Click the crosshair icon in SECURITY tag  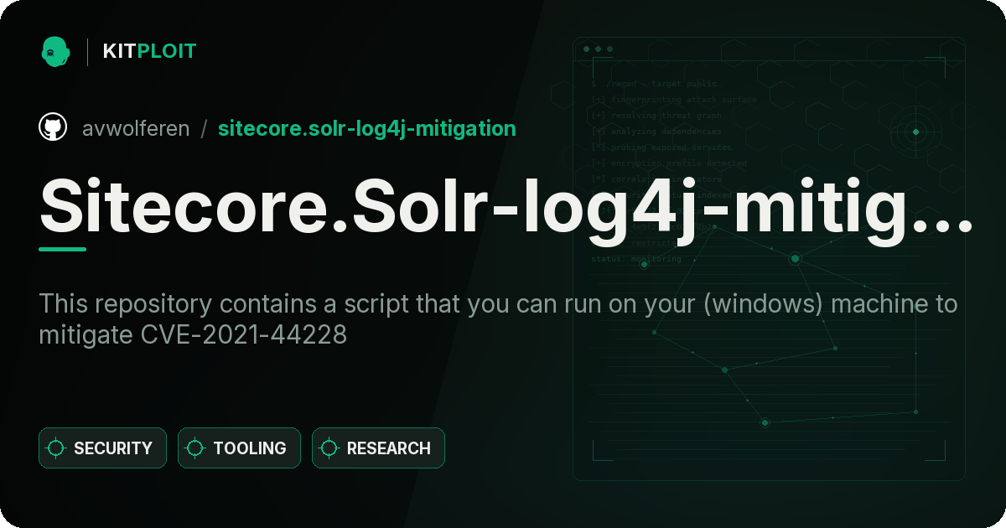point(56,448)
